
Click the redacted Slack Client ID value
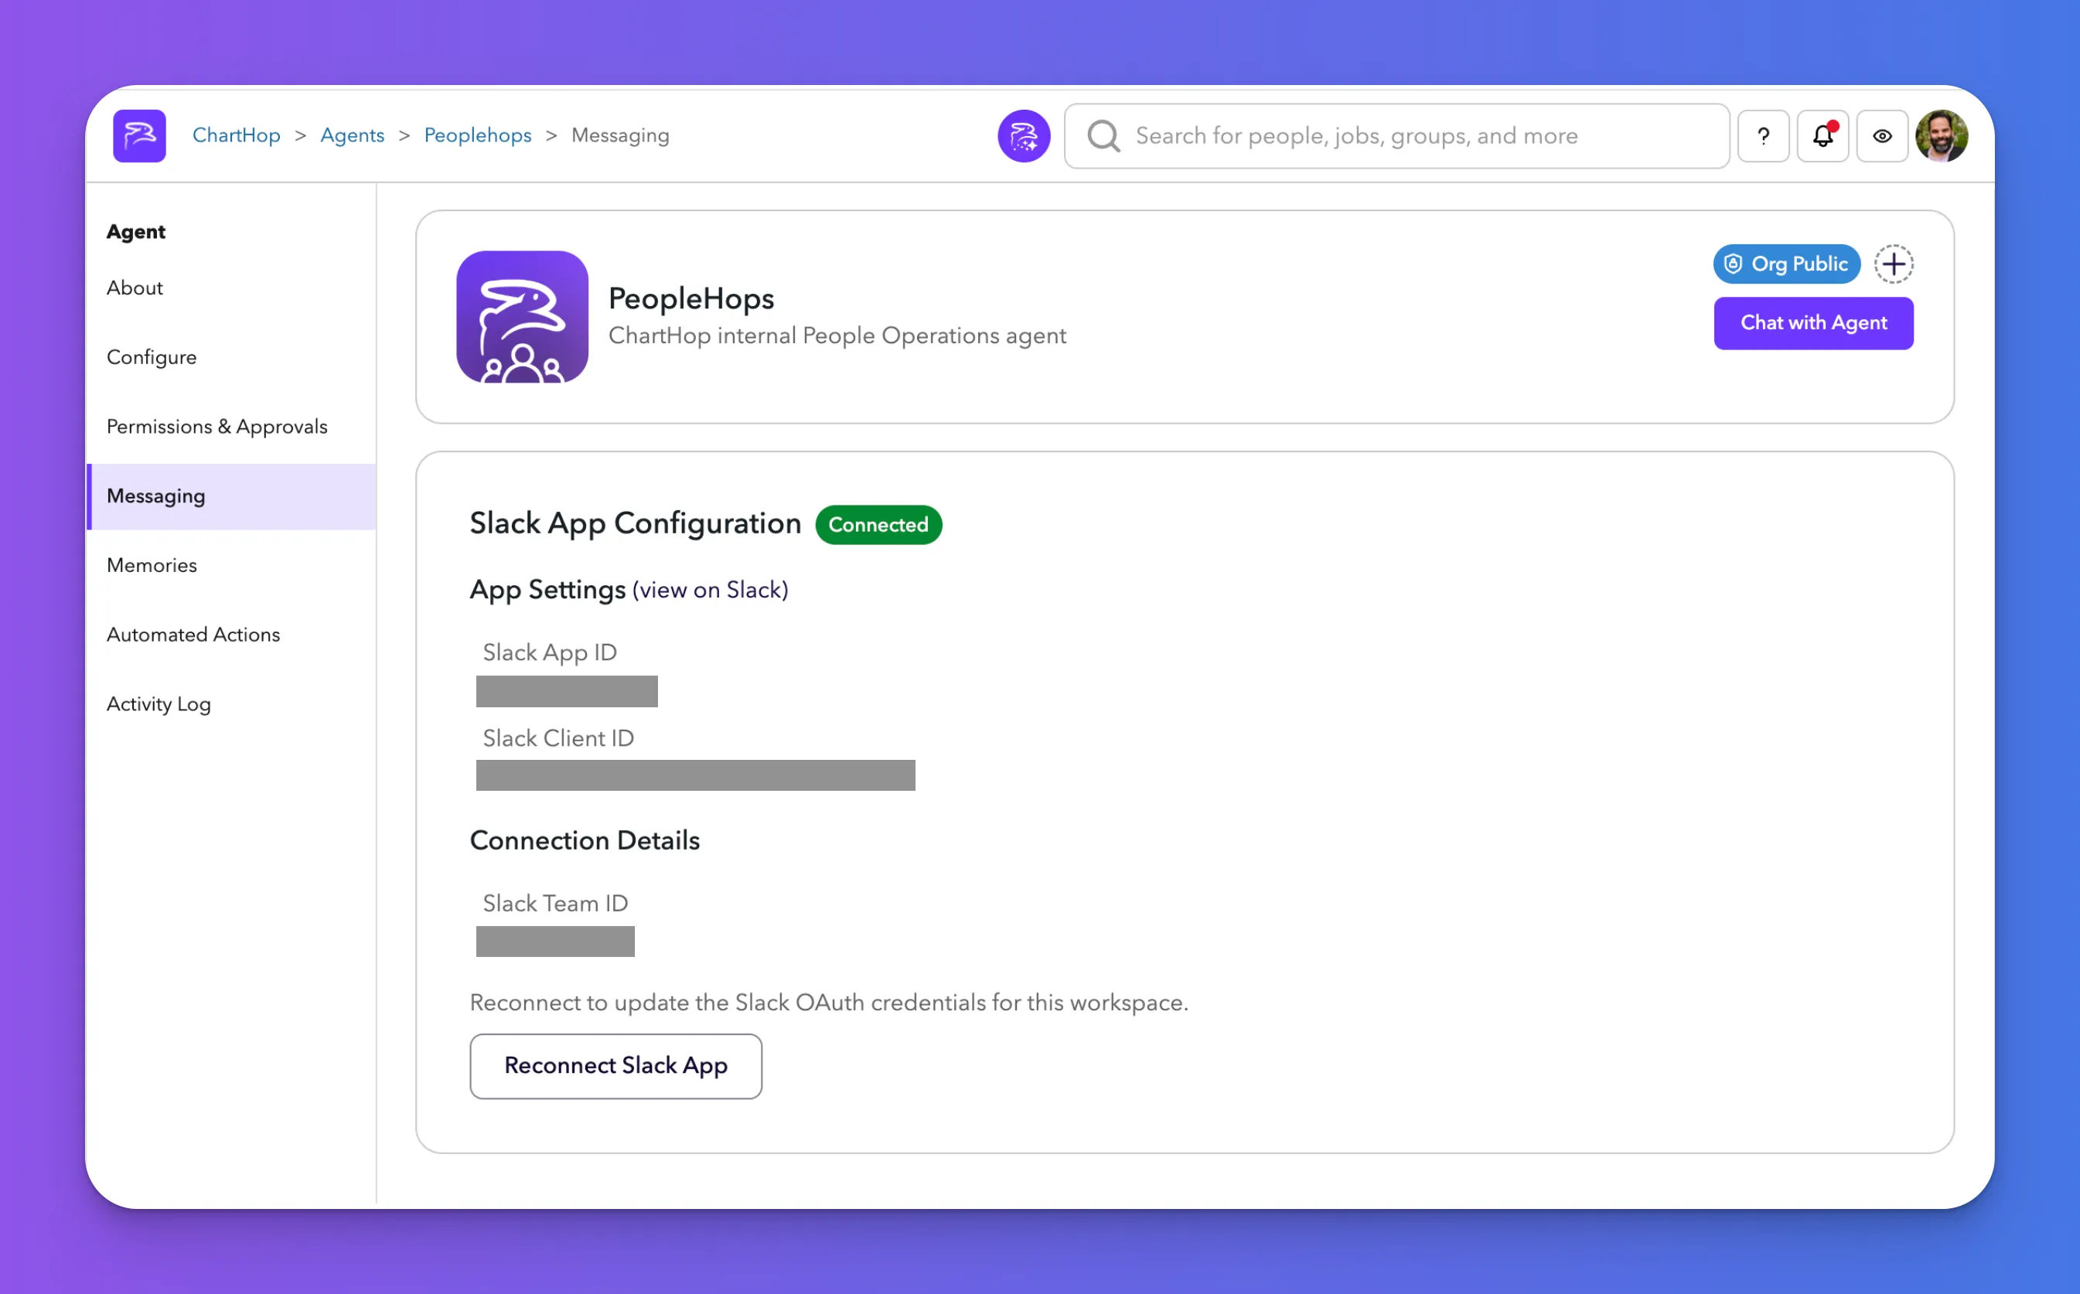[695, 775]
